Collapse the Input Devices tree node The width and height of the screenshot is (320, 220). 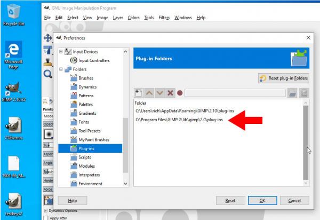(x=61, y=52)
